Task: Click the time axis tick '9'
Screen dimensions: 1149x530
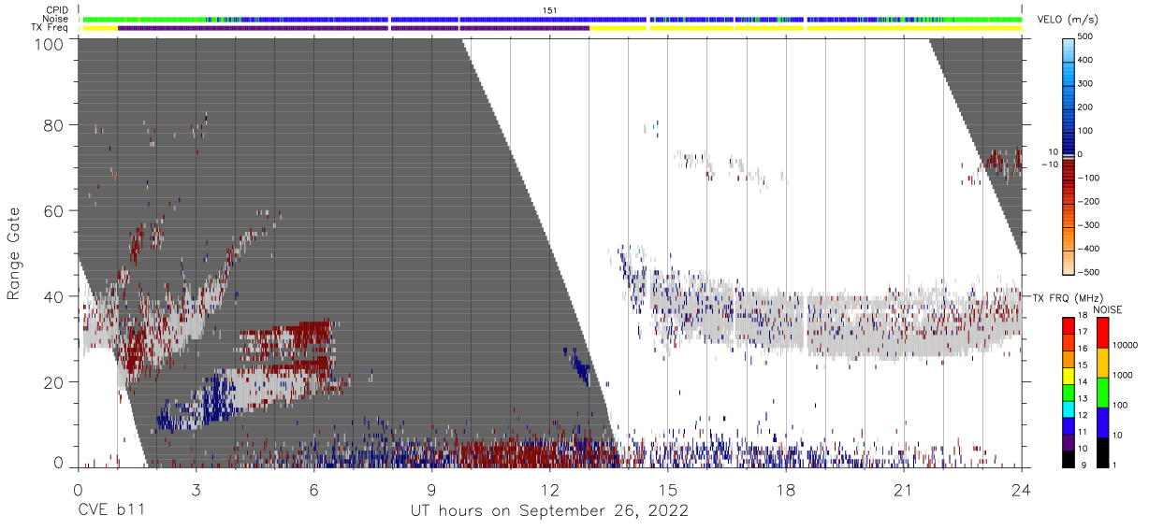Action: 431,490
